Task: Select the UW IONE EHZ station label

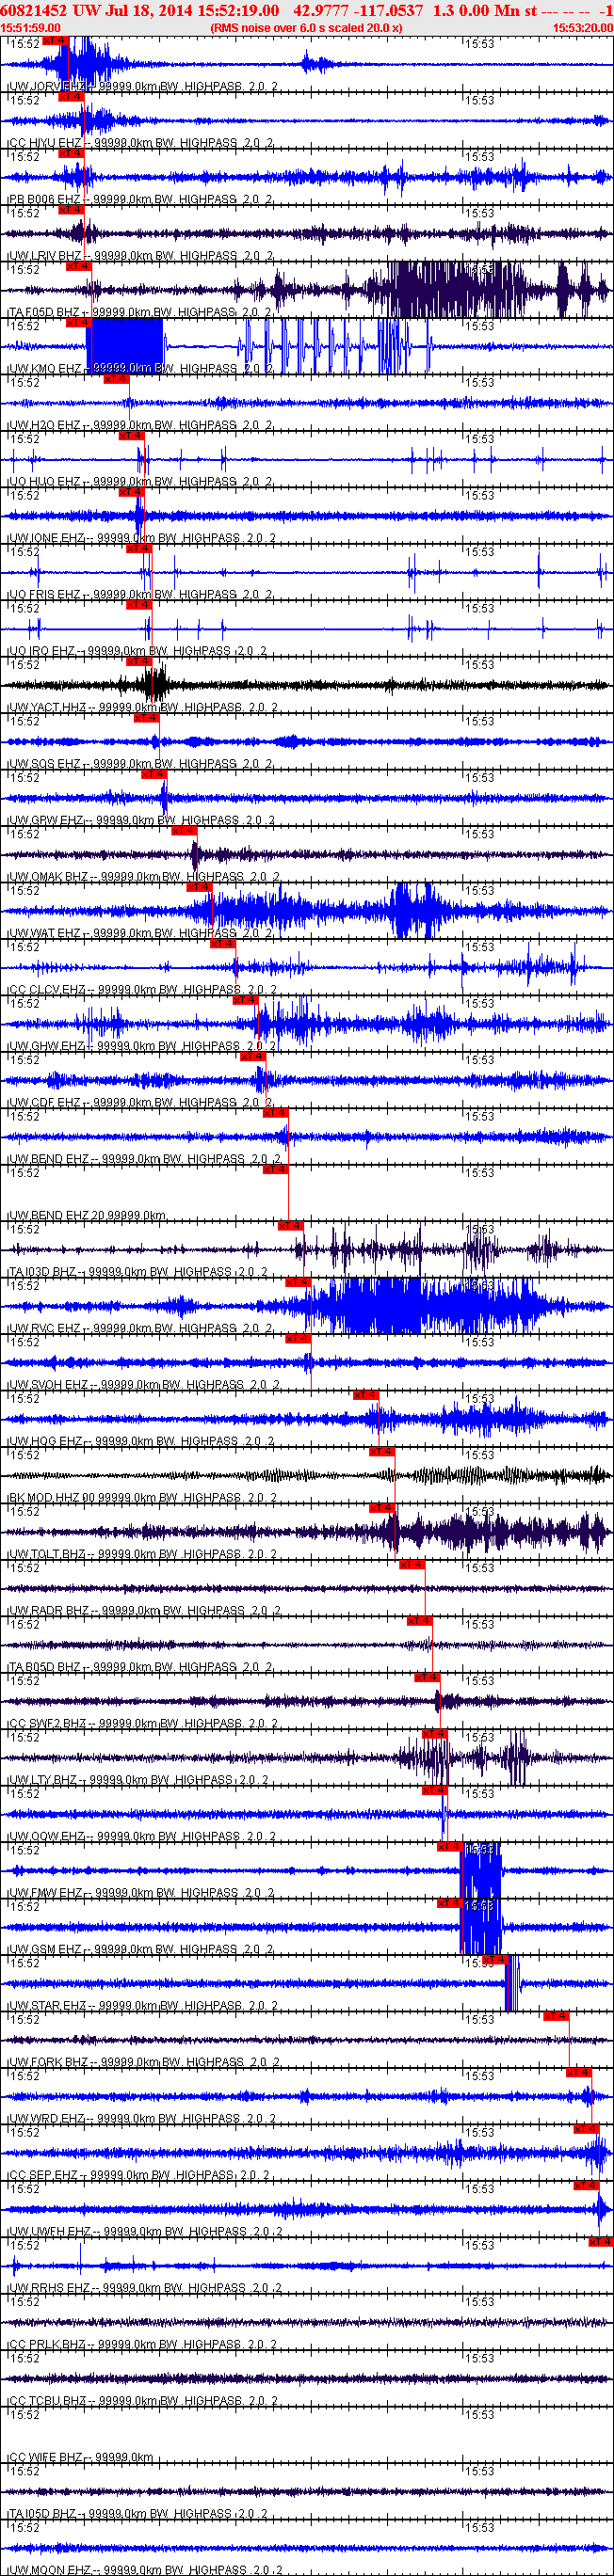Action: click(x=142, y=539)
